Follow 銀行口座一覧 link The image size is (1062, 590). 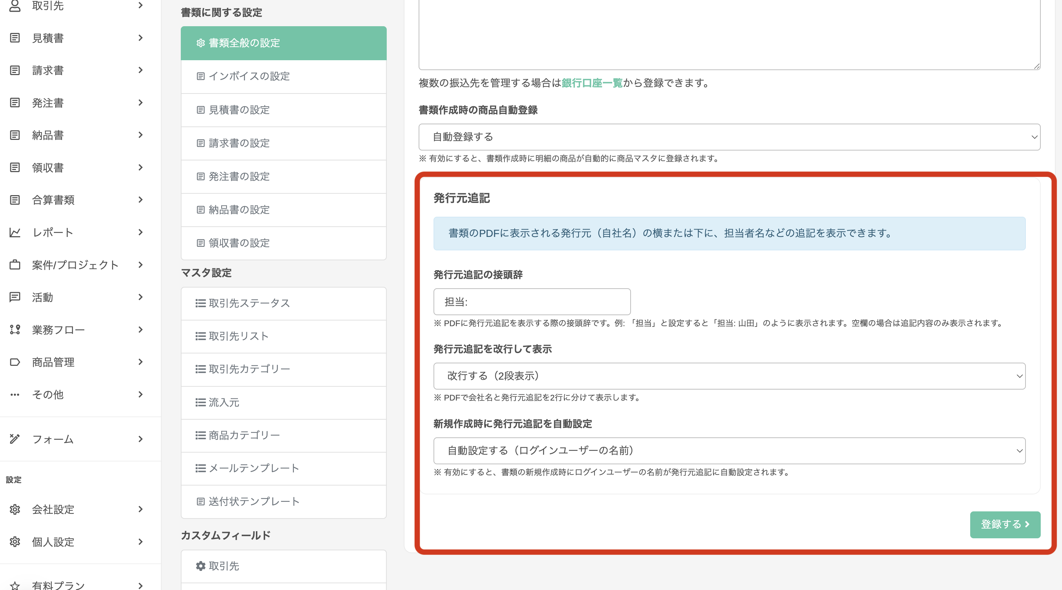[x=592, y=83]
